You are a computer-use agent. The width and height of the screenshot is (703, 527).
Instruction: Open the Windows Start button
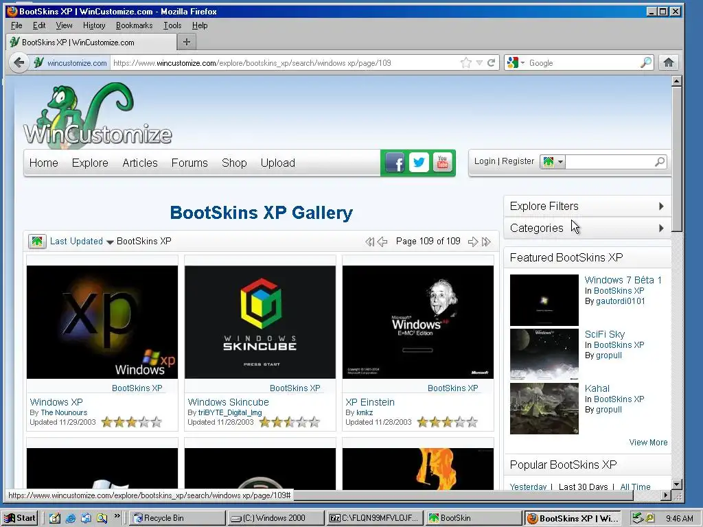pos(20,518)
